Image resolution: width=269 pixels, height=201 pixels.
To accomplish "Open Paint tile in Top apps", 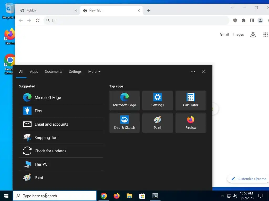I will pos(158,123).
